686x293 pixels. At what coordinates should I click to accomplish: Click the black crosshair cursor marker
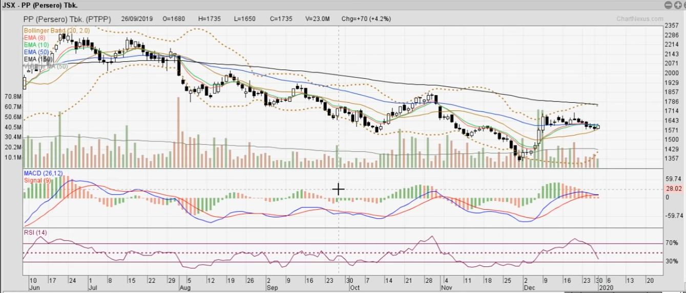(338, 190)
